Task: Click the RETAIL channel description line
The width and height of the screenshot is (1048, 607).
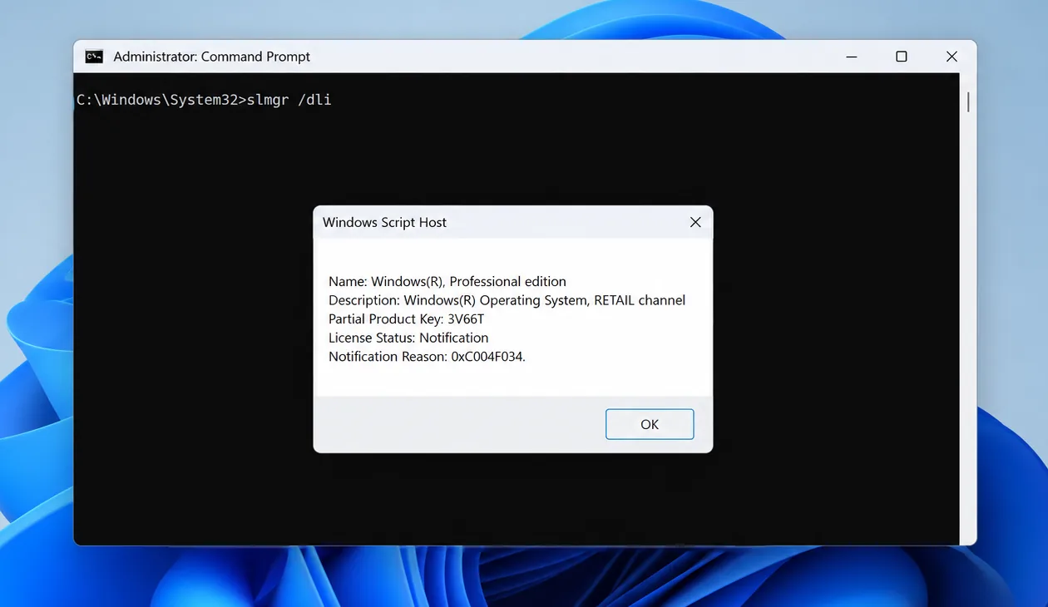Action: point(507,300)
